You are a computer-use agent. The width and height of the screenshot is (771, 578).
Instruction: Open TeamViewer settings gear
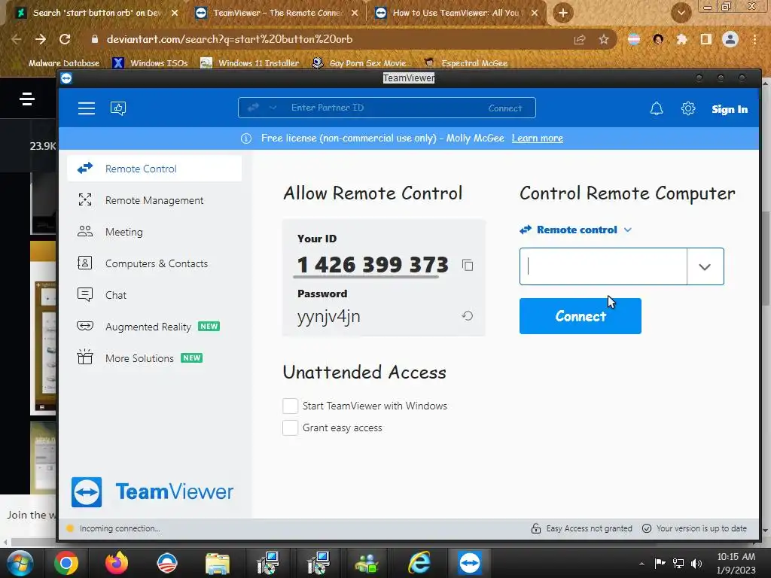pos(688,108)
